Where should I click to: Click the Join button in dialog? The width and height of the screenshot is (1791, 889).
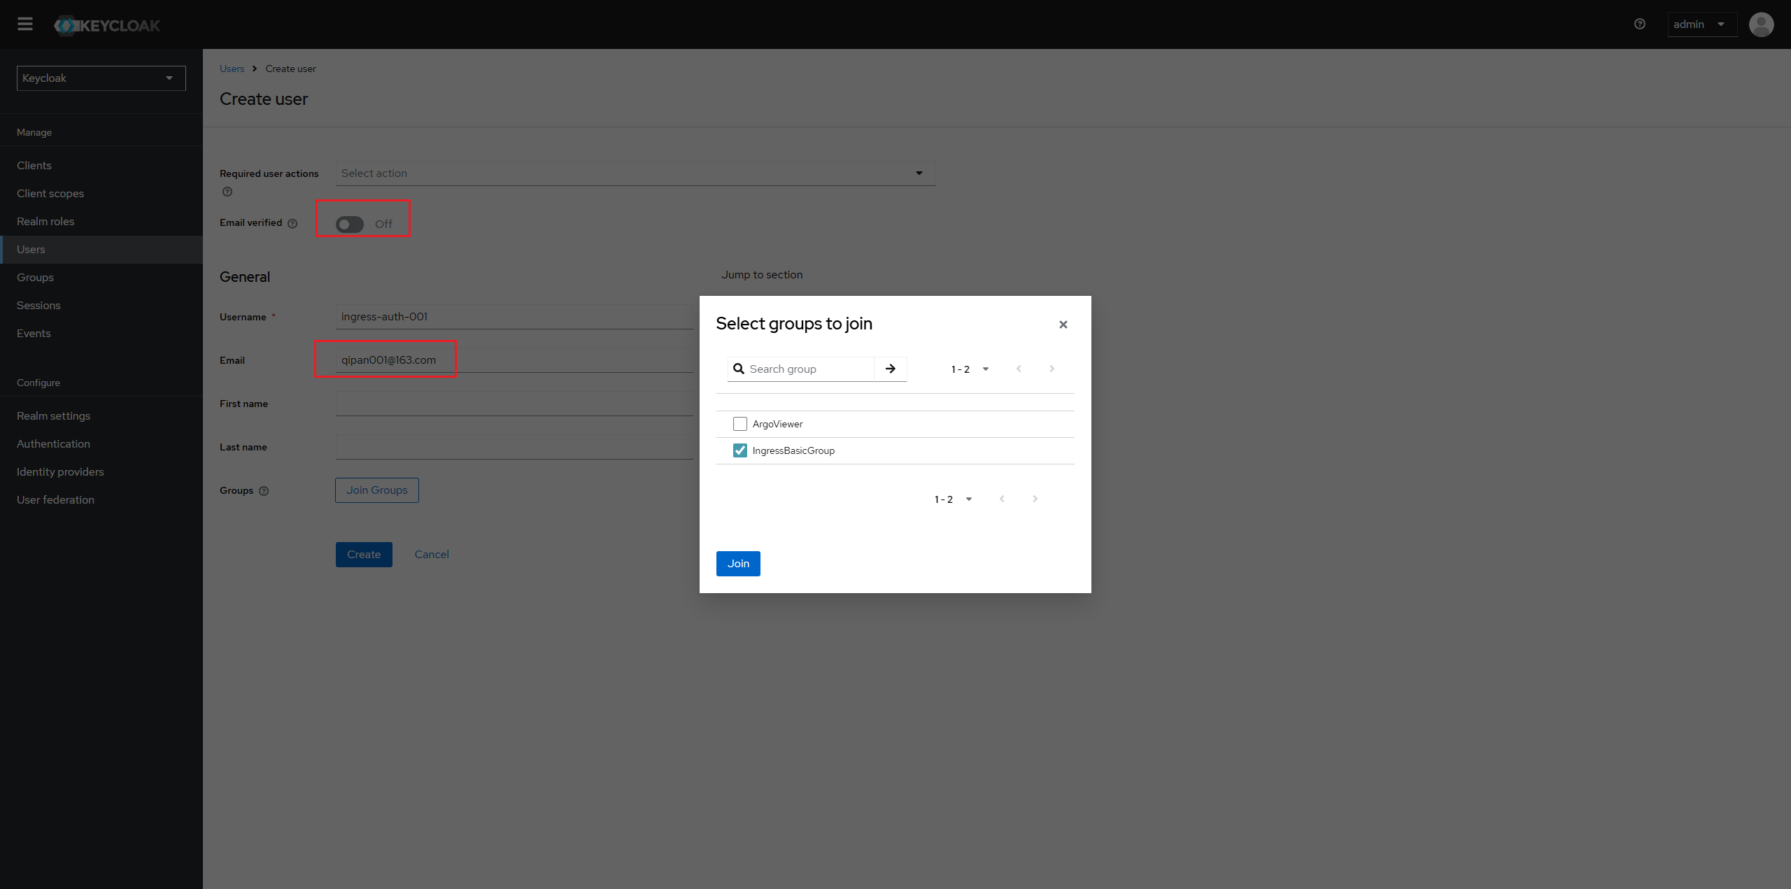pos(738,564)
